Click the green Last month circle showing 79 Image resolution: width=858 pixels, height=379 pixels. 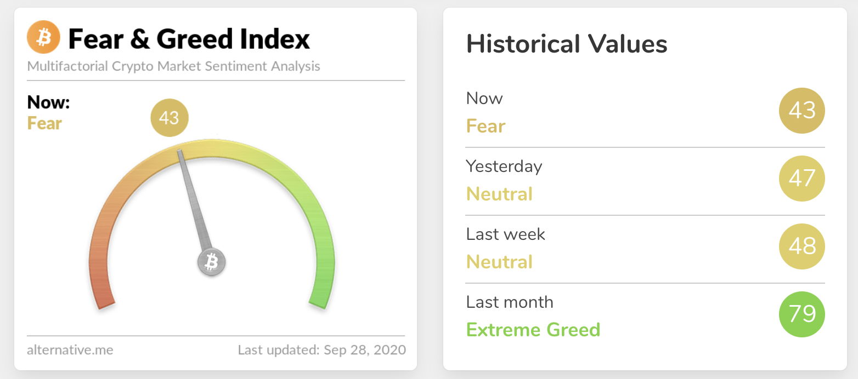801,314
